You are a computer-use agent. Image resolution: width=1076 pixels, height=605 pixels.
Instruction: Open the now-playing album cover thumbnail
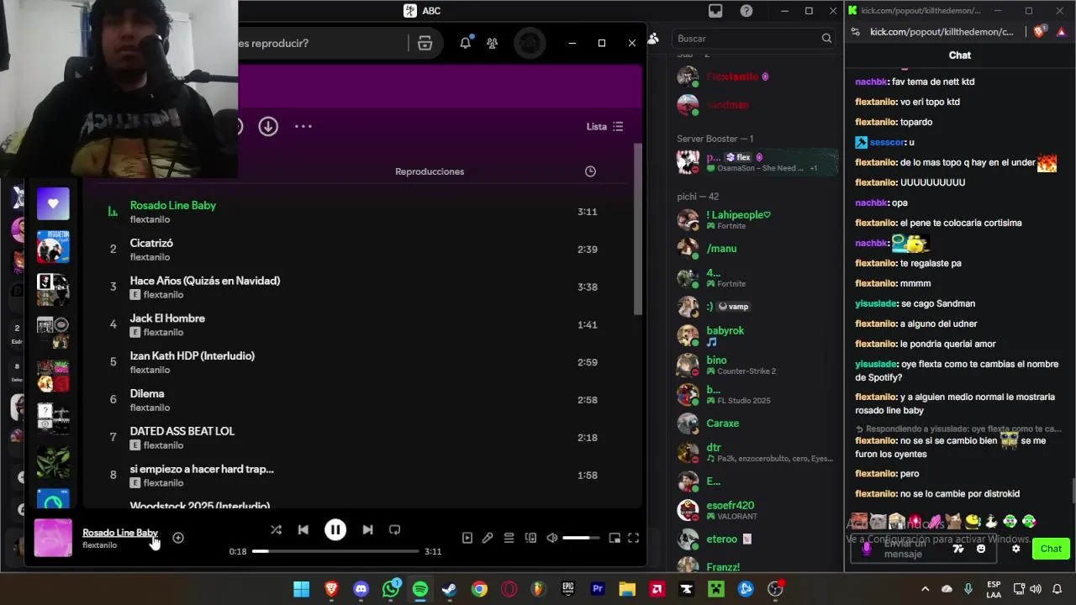(53, 538)
